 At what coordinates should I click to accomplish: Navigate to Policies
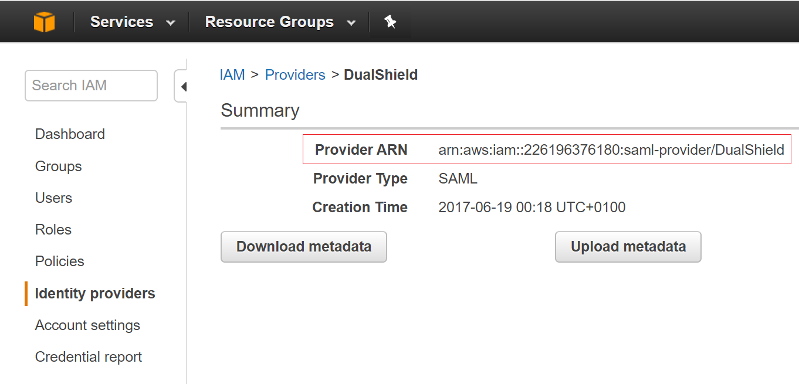[59, 261]
